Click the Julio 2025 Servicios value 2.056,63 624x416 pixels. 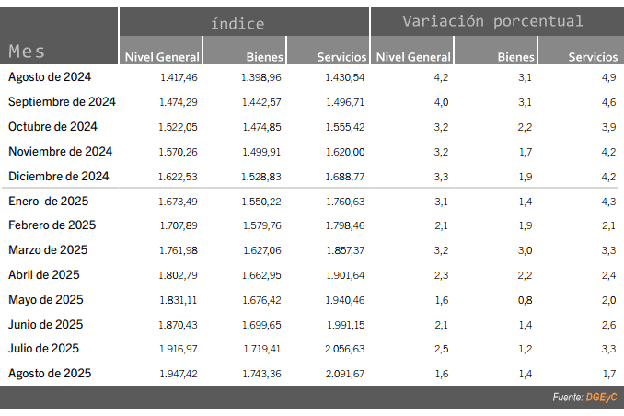[344, 349]
